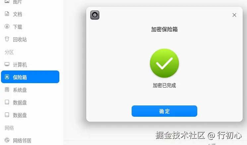The width and height of the screenshot is (247, 145).
Task: Click the 分区 section header
Action: pos(9,52)
